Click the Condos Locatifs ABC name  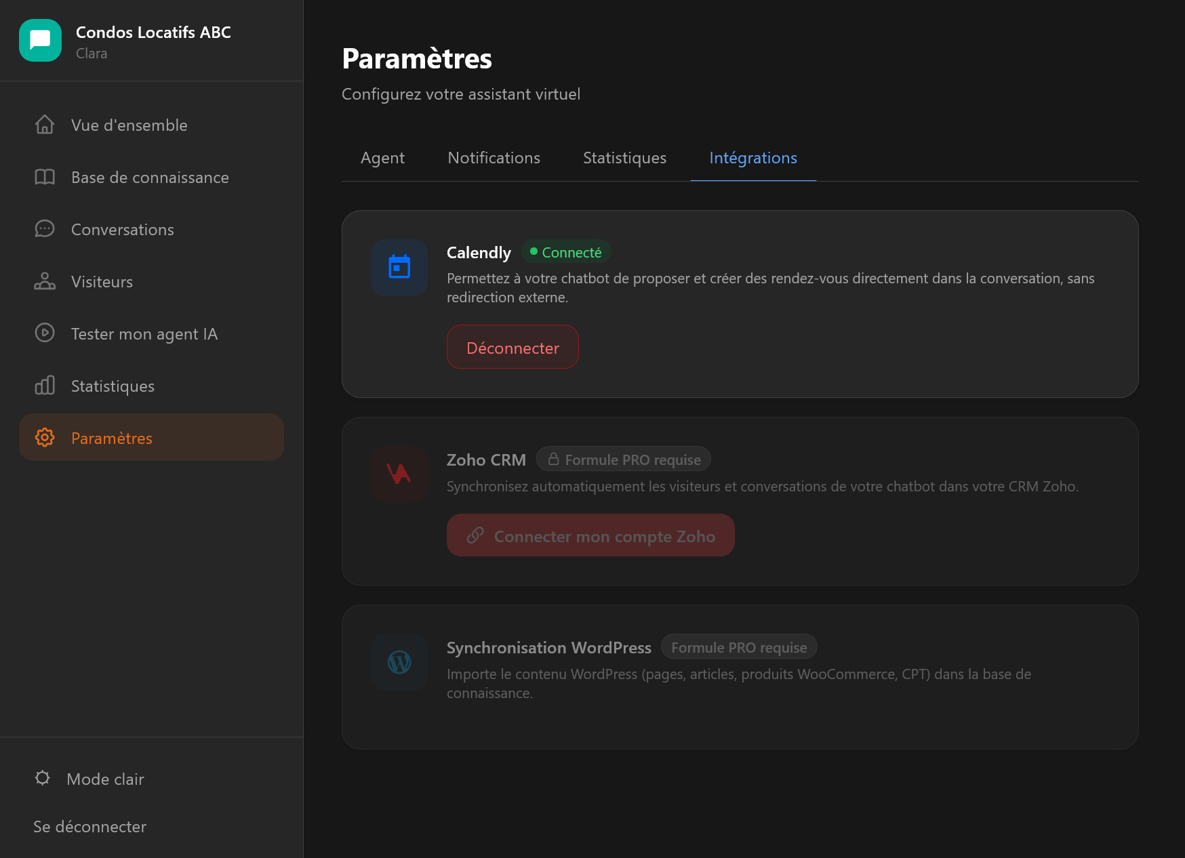point(153,32)
